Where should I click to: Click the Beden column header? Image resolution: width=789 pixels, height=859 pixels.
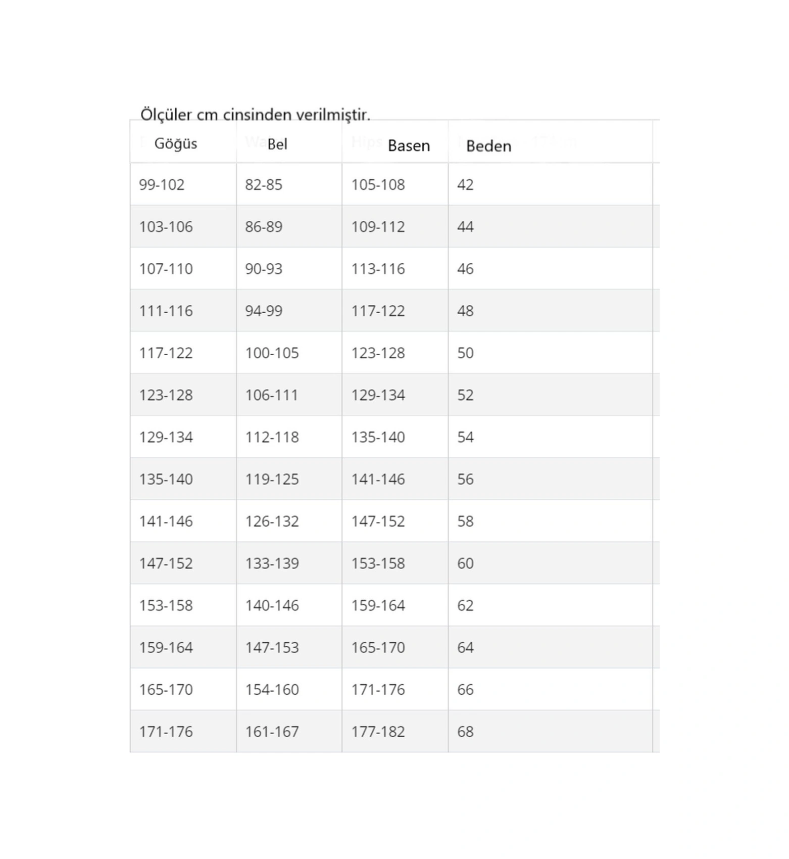pos(488,146)
